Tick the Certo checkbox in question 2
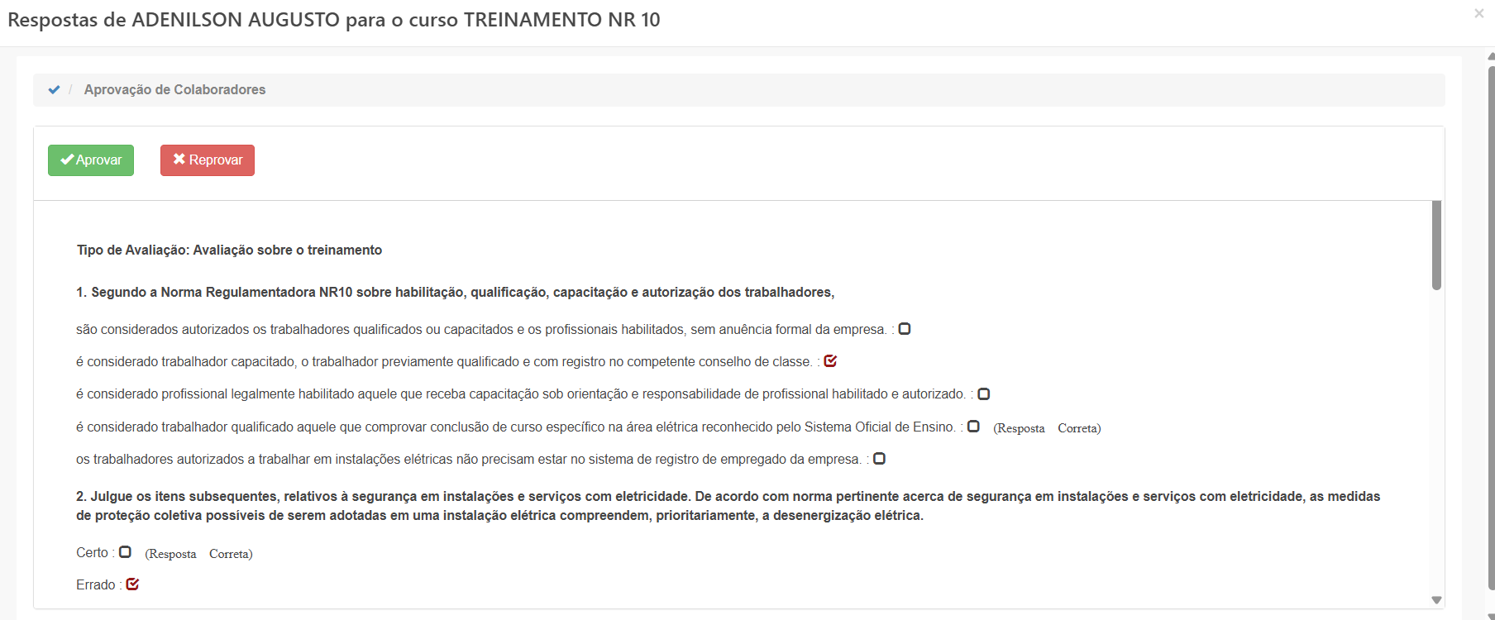 (125, 552)
